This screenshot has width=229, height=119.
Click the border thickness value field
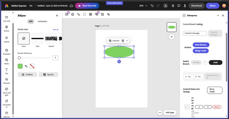[55, 58]
